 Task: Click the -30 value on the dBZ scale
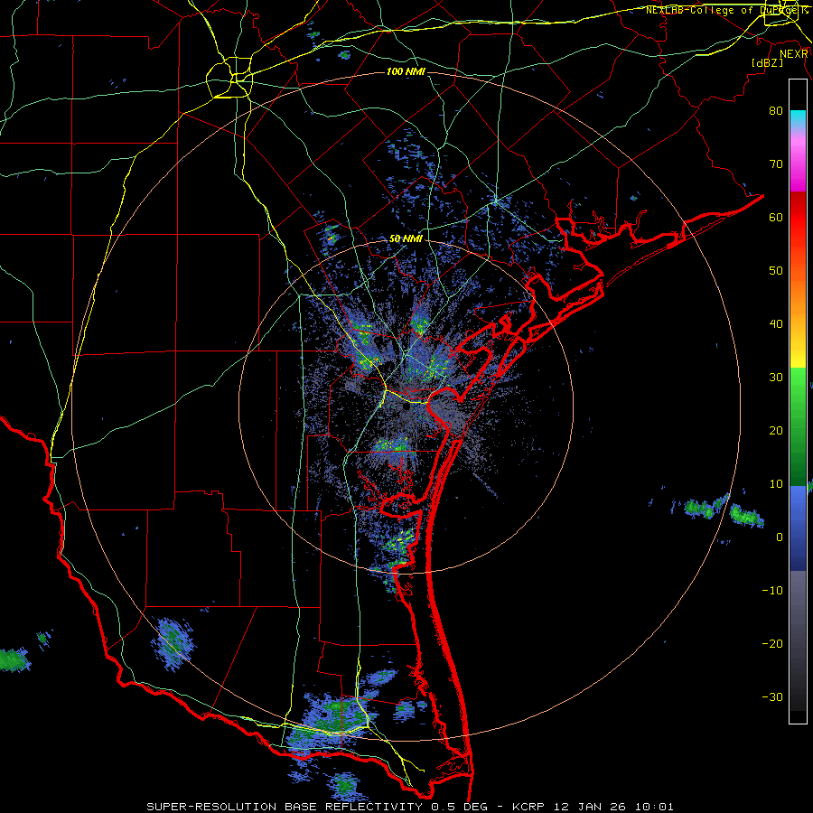pos(772,696)
